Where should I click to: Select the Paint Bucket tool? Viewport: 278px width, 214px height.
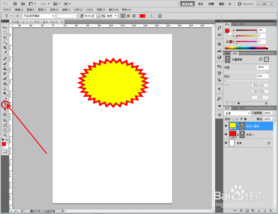point(5,83)
